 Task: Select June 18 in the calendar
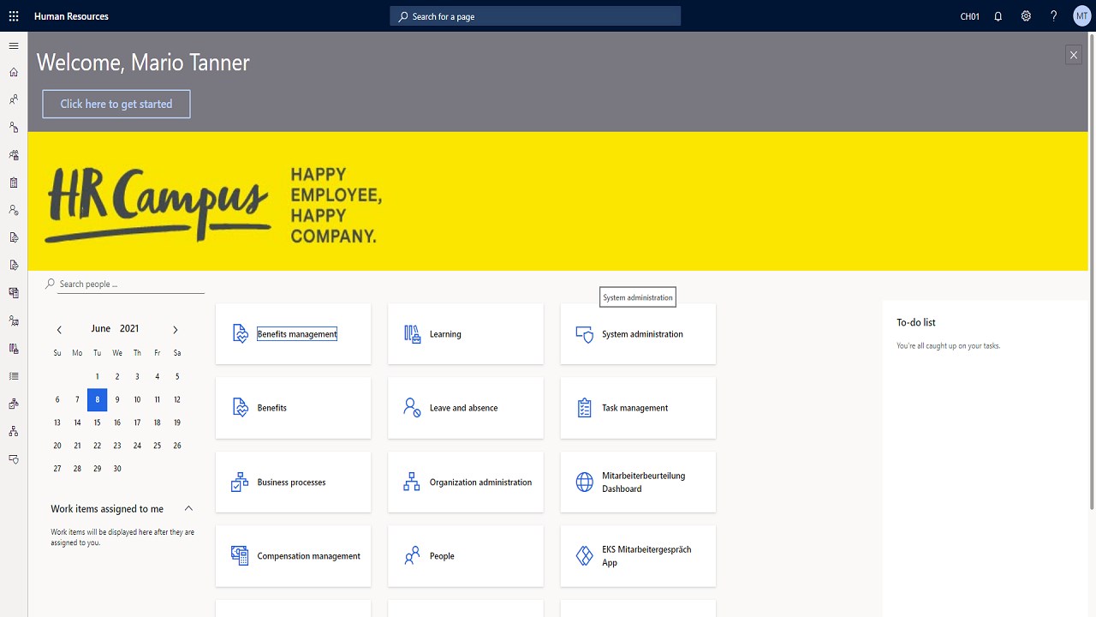coord(157,422)
